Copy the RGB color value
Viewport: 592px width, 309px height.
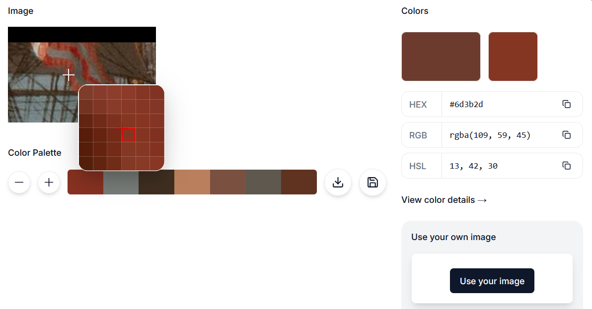tap(566, 135)
